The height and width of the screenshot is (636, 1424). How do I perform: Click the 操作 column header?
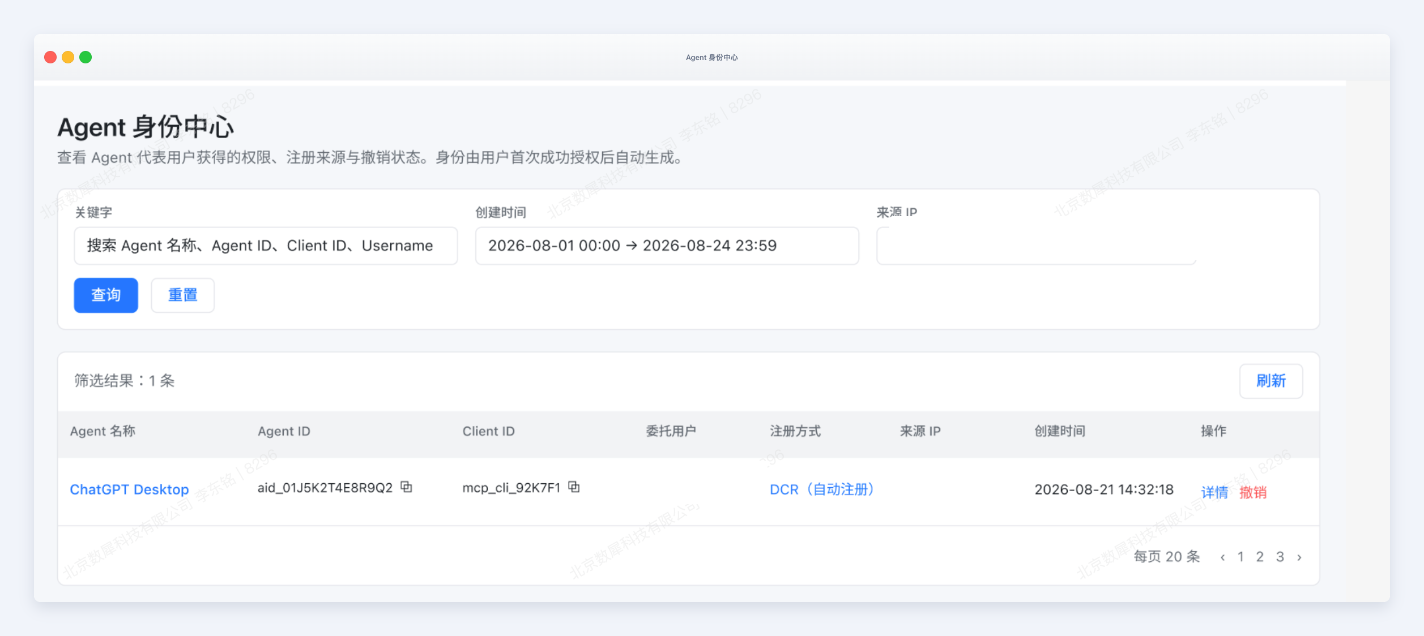[x=1213, y=431]
